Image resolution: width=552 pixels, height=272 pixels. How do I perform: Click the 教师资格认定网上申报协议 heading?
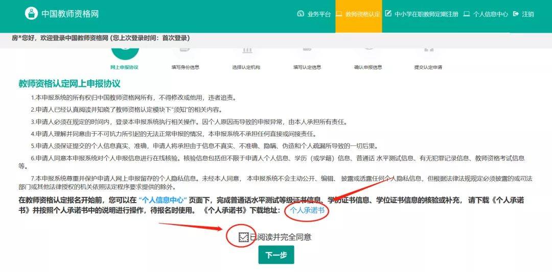coord(70,84)
